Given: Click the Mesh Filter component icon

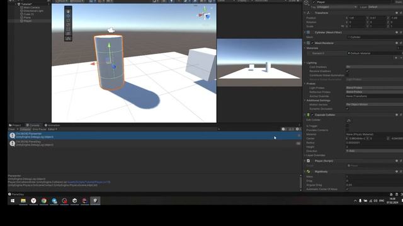Looking at the screenshot, I should pos(309,33).
